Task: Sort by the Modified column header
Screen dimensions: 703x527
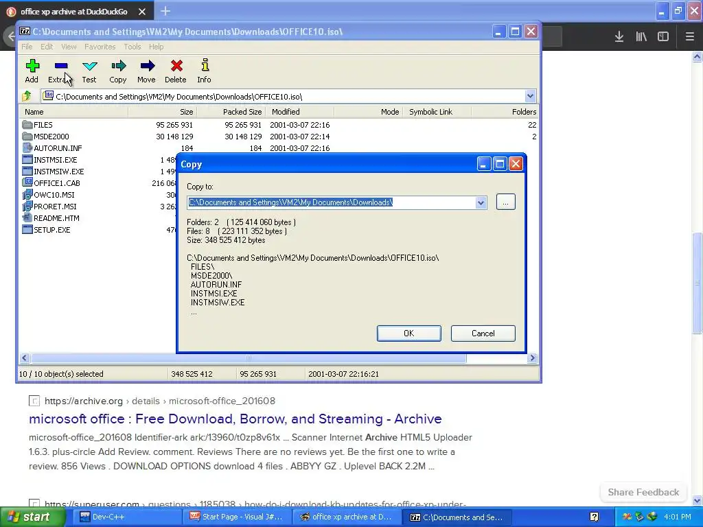Action: (x=300, y=112)
